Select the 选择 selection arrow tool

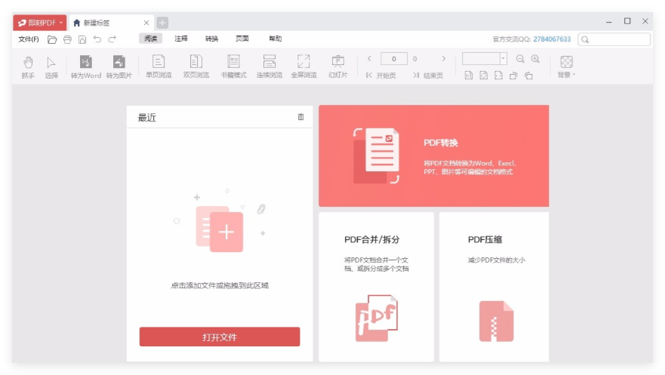[x=51, y=67]
